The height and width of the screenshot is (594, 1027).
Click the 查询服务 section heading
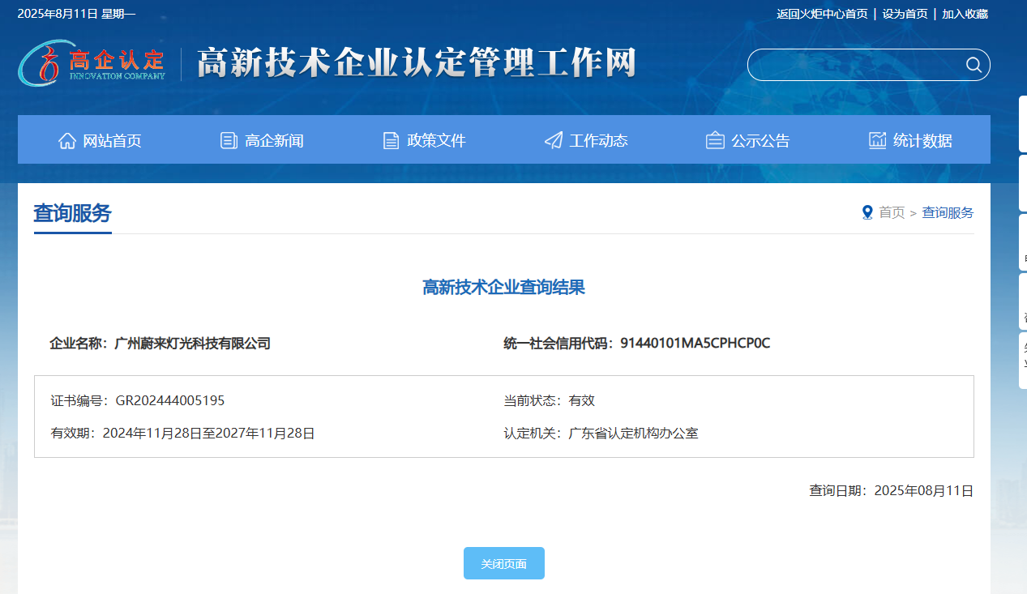click(72, 213)
